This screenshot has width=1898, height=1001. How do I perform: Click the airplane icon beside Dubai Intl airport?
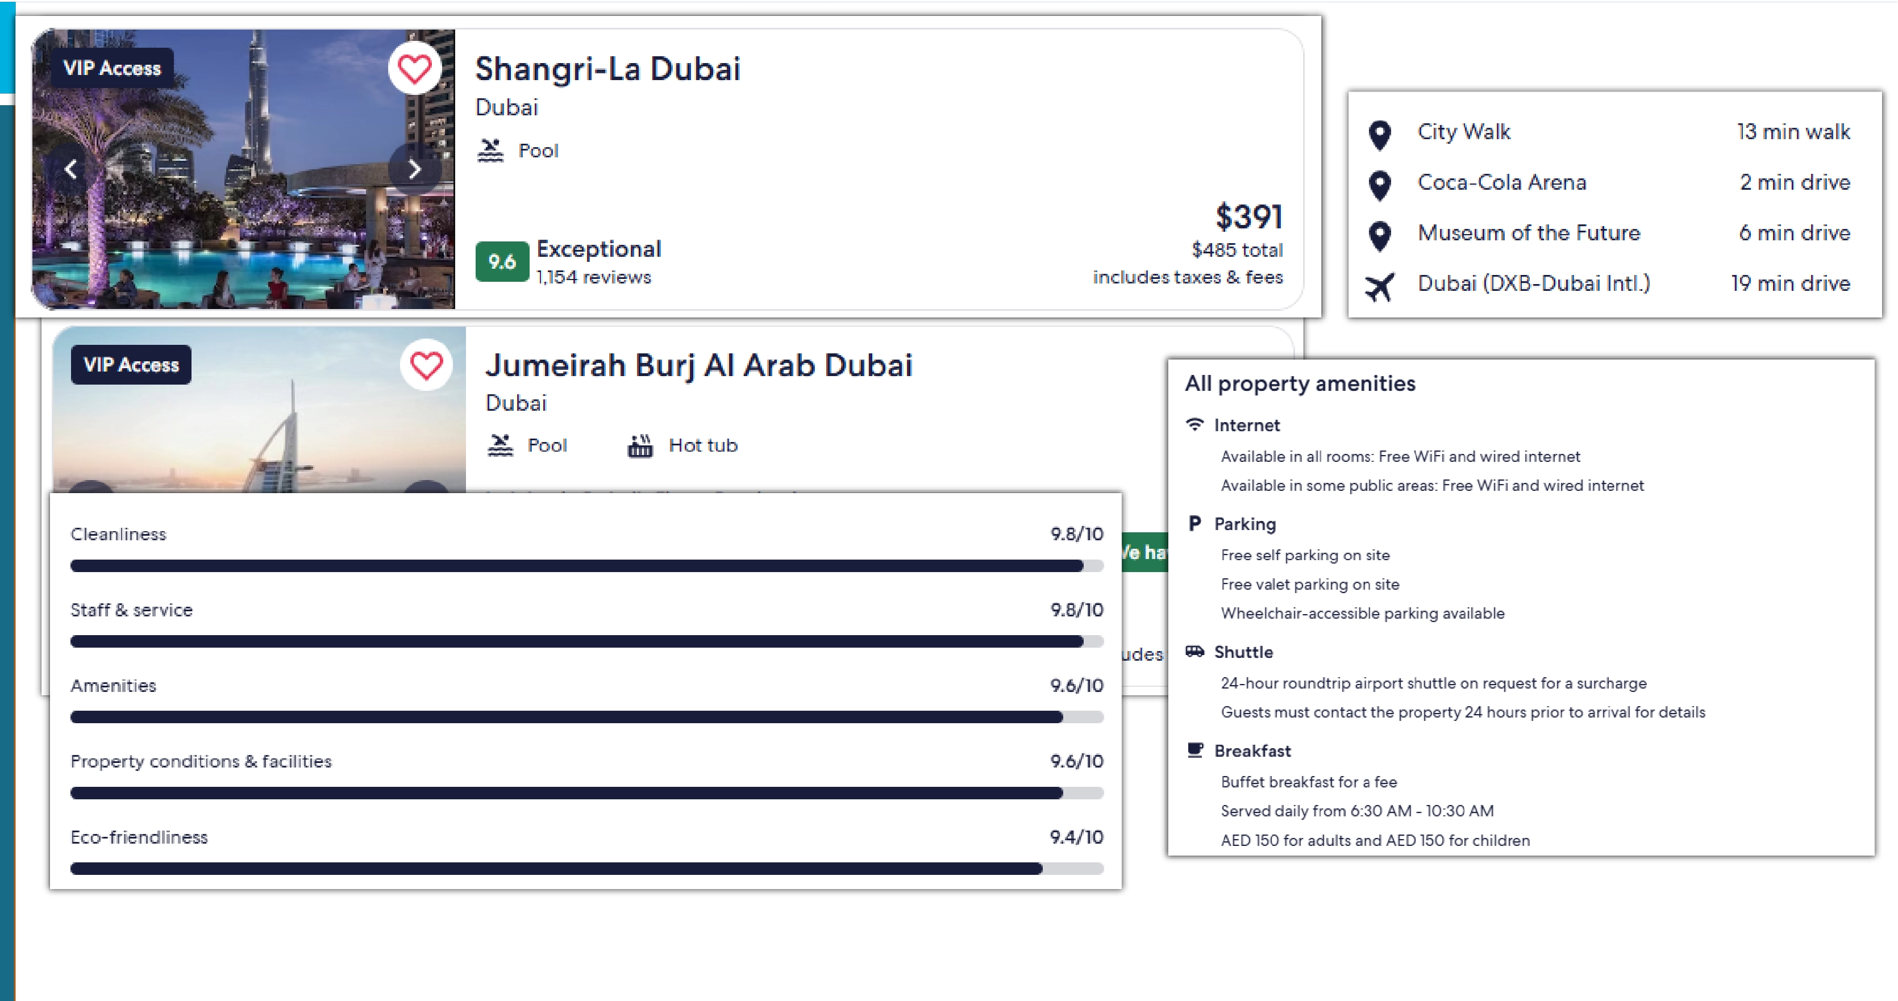coord(1379,286)
